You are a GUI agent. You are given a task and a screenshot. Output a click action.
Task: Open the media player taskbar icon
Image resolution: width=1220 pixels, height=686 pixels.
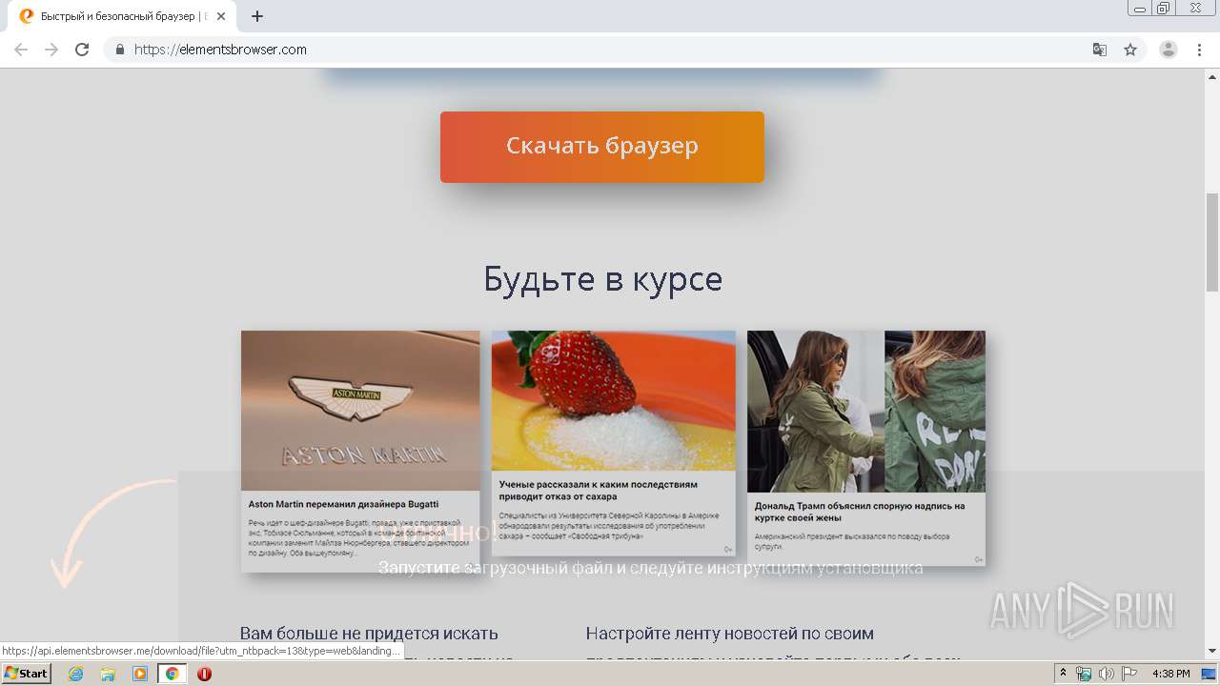pyautogui.click(x=140, y=674)
